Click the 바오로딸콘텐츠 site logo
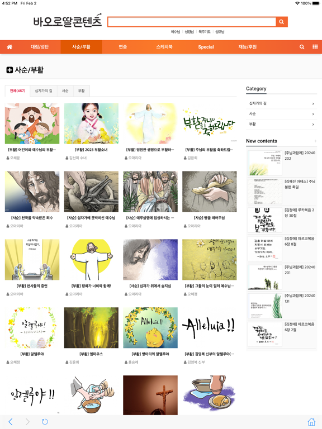This screenshot has height=429, width=322. (x=67, y=21)
